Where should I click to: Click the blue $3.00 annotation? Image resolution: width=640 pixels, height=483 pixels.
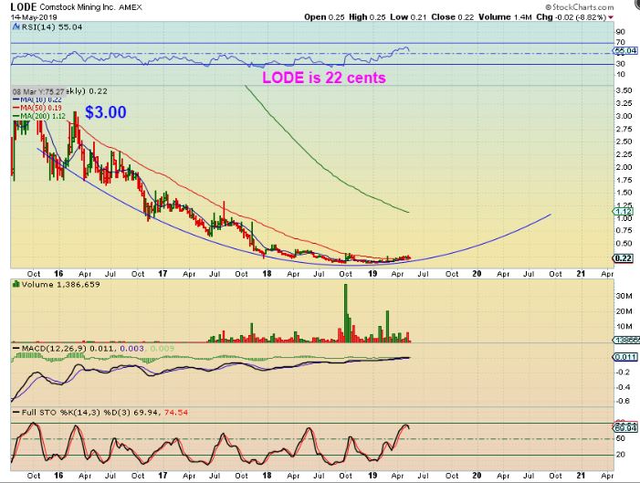coord(105,112)
